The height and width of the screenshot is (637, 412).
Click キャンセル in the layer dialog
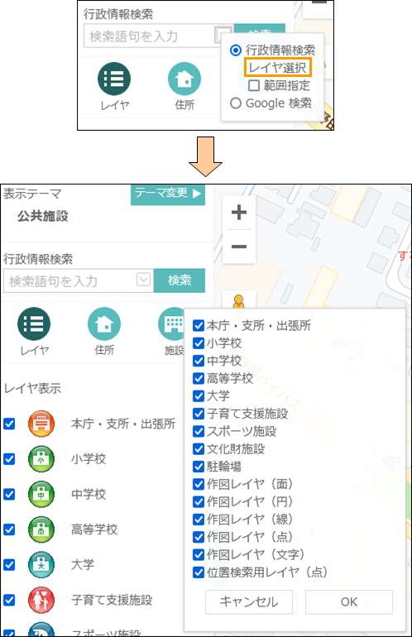(x=249, y=601)
